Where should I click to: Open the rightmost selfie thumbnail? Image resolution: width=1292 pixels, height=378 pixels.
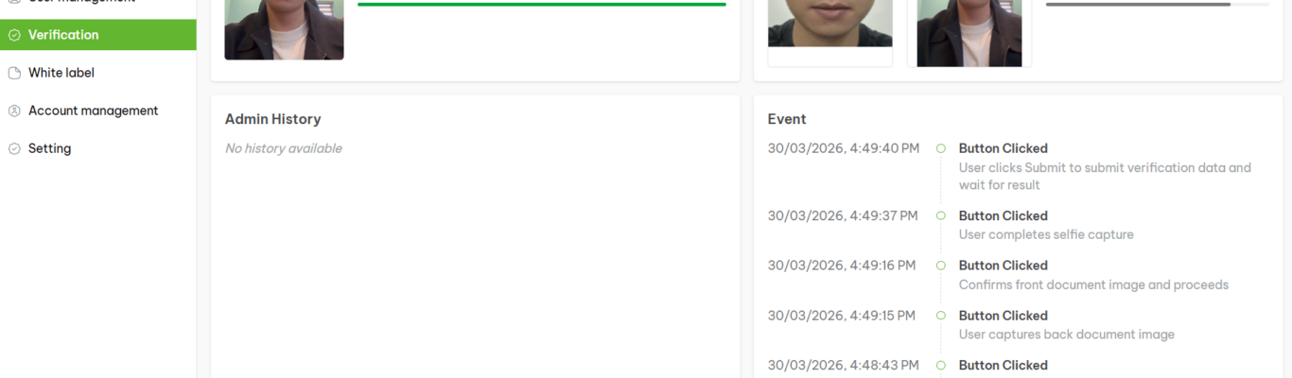click(969, 33)
